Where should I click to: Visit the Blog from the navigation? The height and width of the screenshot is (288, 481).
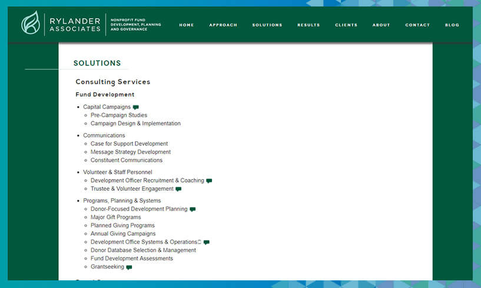coord(452,25)
